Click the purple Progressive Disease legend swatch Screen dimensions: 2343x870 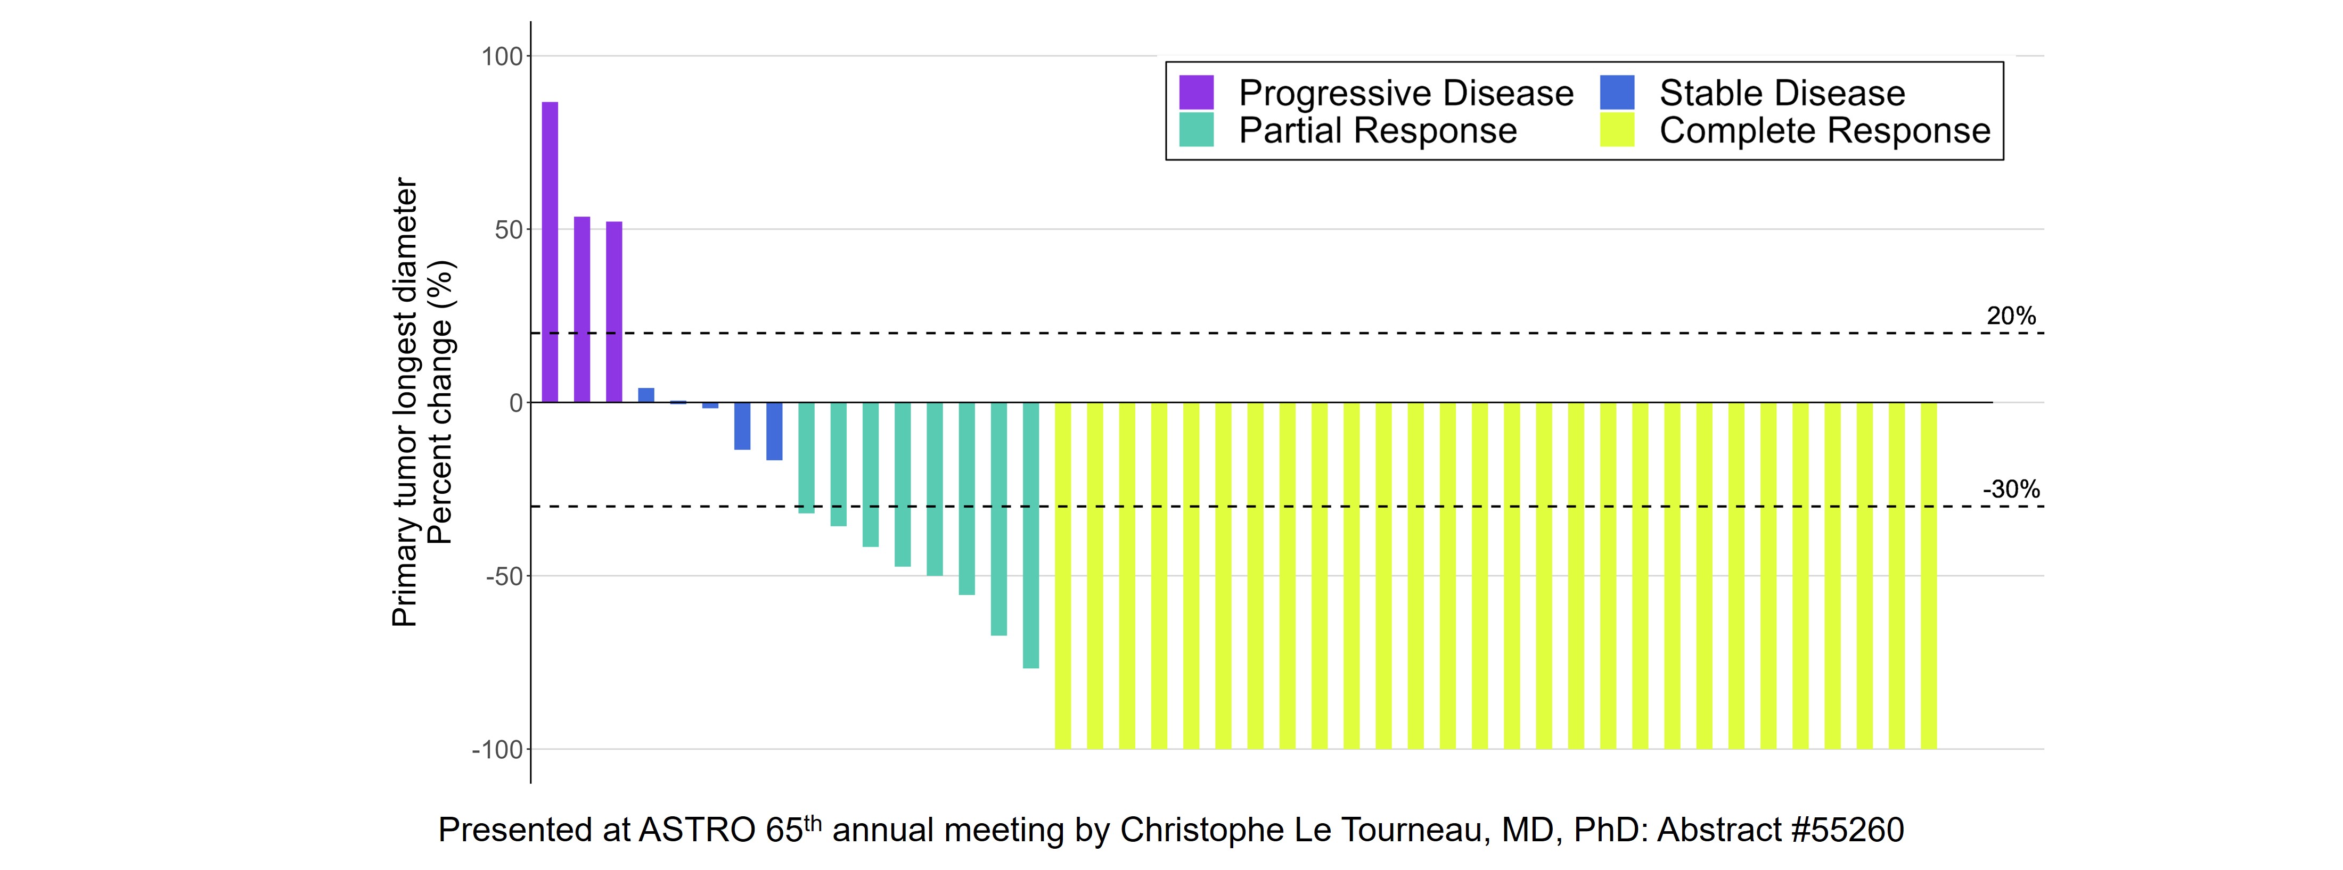[1196, 93]
